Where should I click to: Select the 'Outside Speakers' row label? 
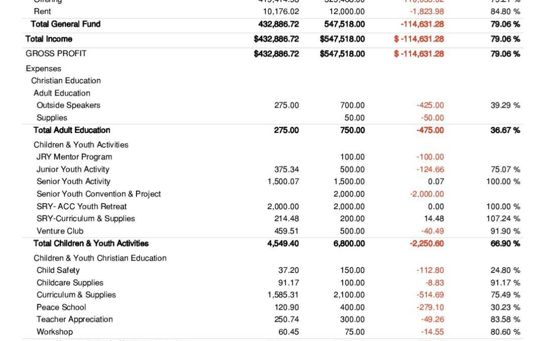[x=68, y=105]
